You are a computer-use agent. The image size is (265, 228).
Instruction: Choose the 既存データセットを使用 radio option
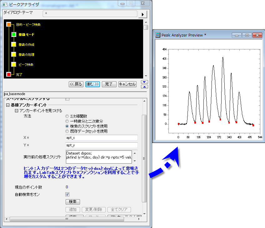67,131
